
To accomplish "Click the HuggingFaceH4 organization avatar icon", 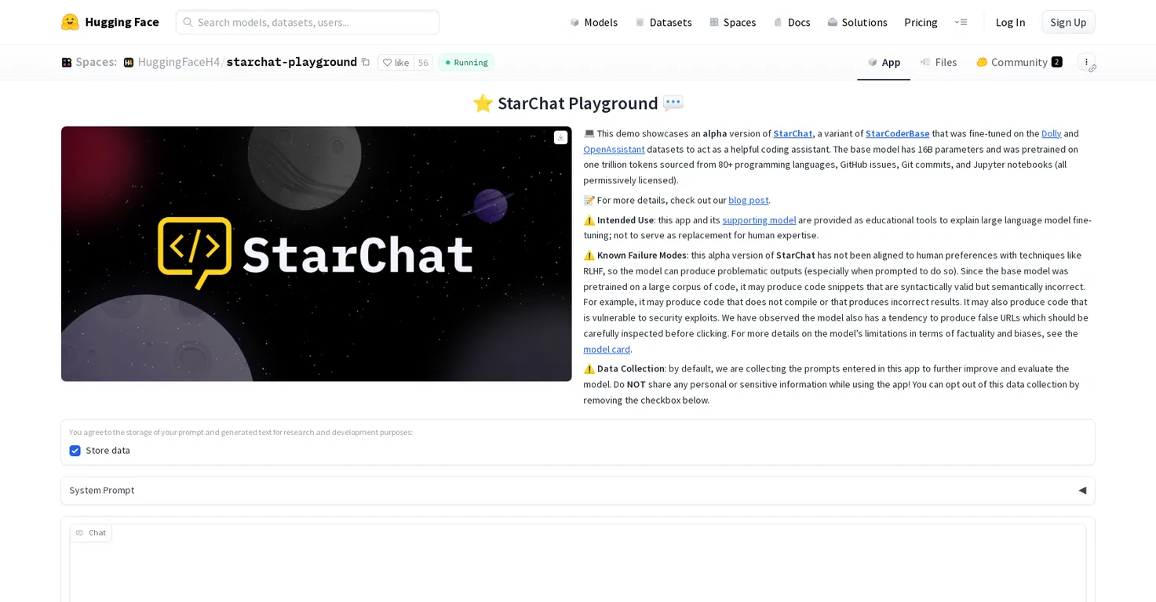I will point(128,62).
